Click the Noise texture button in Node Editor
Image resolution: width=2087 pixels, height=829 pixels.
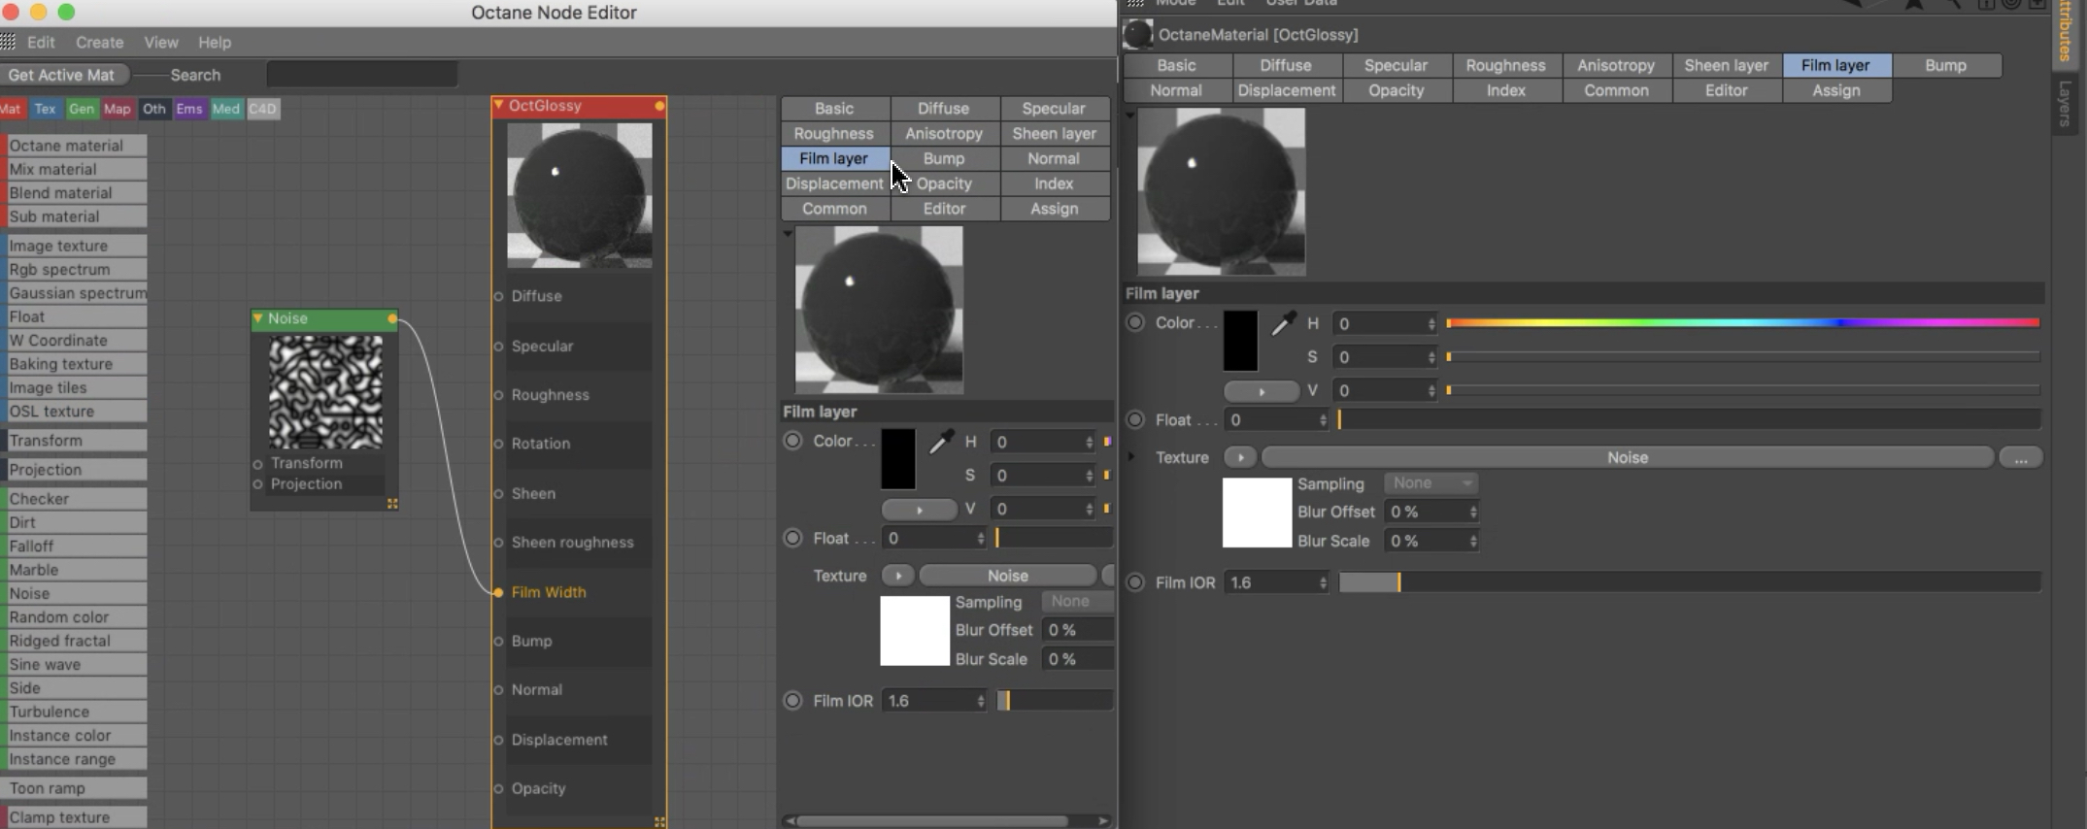coord(1008,576)
